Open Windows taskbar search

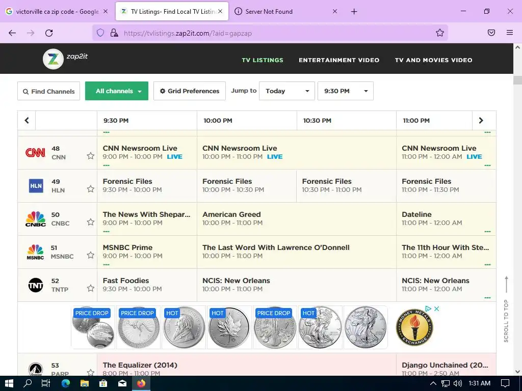click(28, 383)
